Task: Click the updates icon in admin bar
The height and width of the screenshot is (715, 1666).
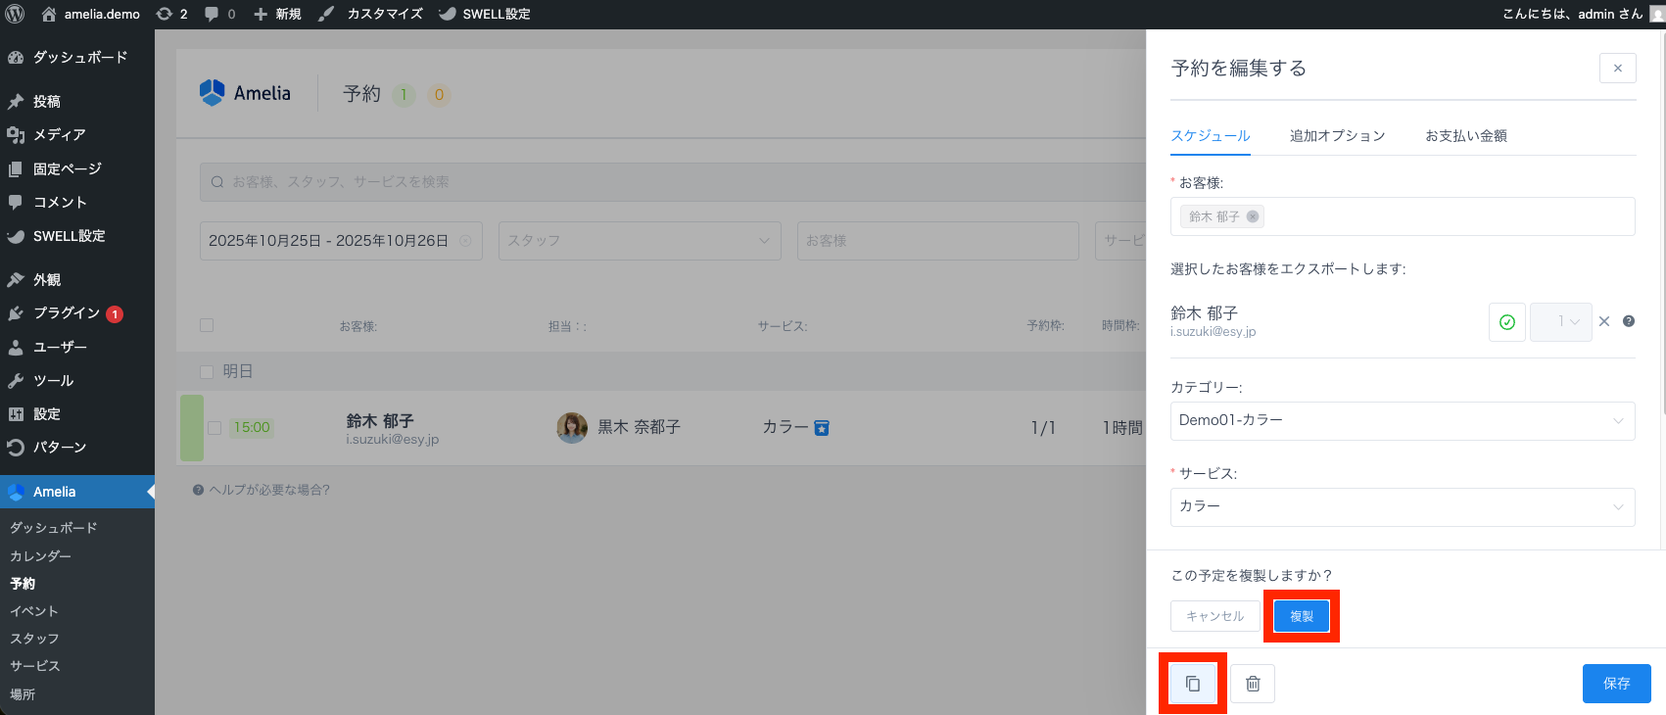Action: click(165, 14)
